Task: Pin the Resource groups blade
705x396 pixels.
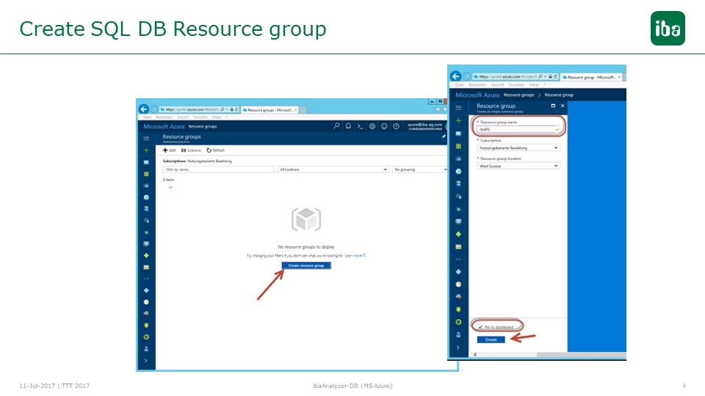Action: 444,136
